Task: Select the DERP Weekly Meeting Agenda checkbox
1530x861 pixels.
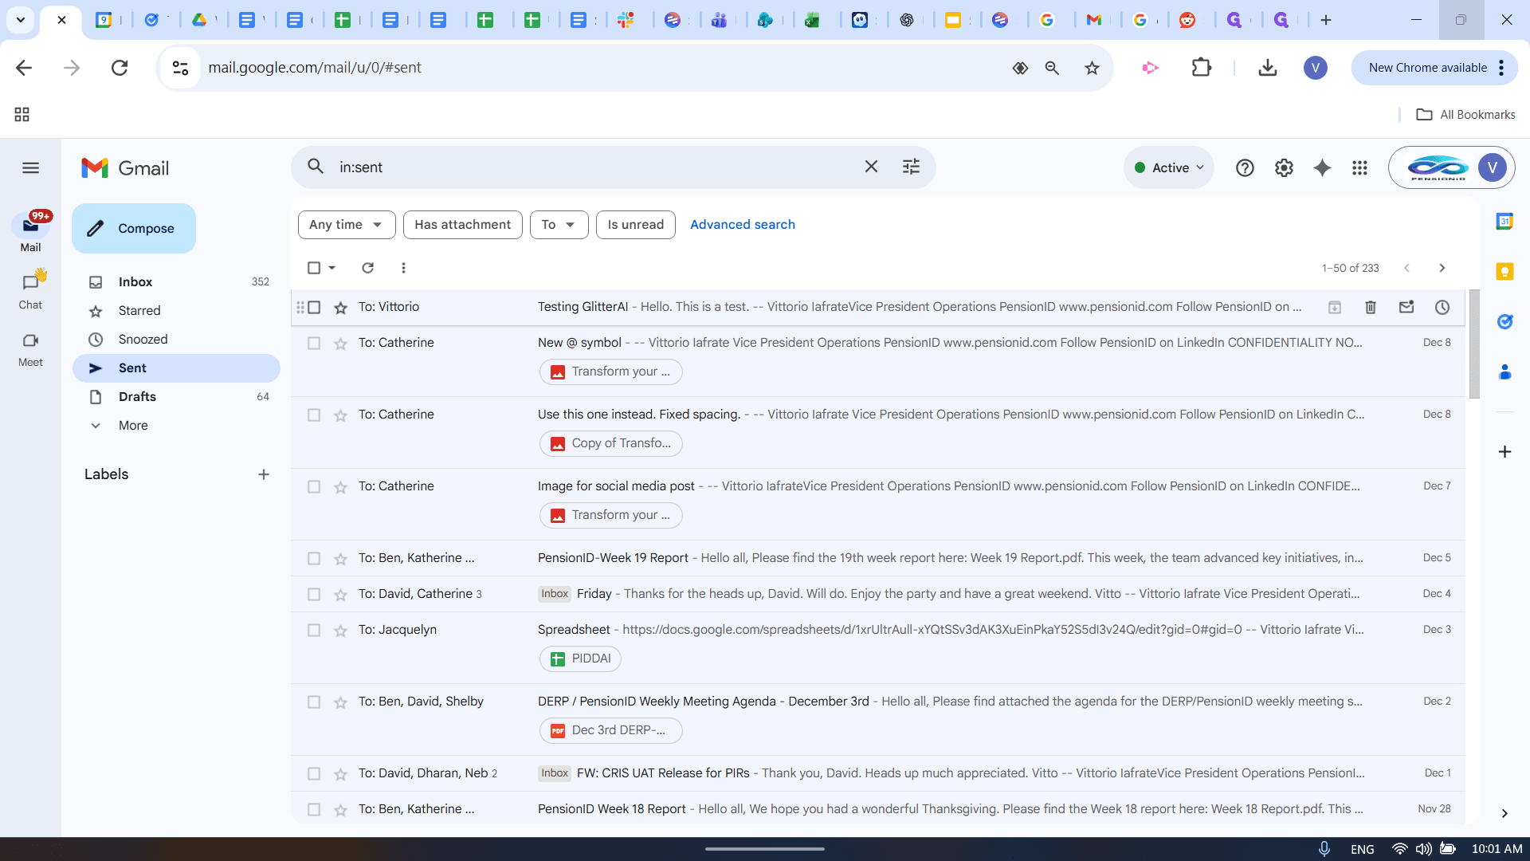Action: (314, 702)
